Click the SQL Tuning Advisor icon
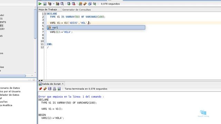Screen dimensions: 221x124 [62, 4]
